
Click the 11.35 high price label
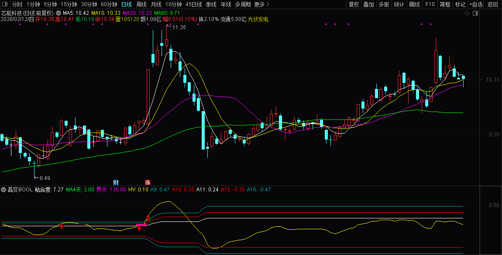pyautogui.click(x=179, y=27)
